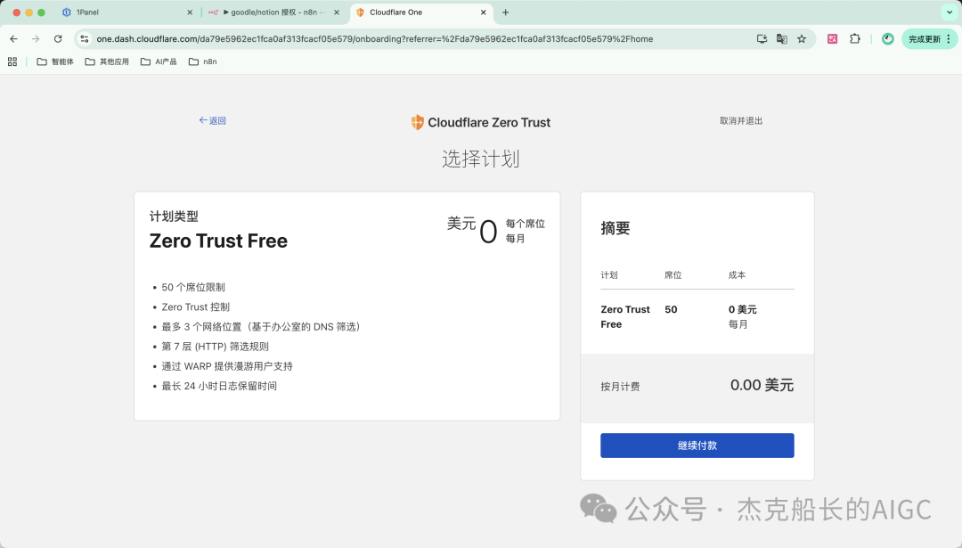This screenshot has height=548, width=962.
Task: Switch to the goodle/notion n8n tab
Action: coord(274,12)
